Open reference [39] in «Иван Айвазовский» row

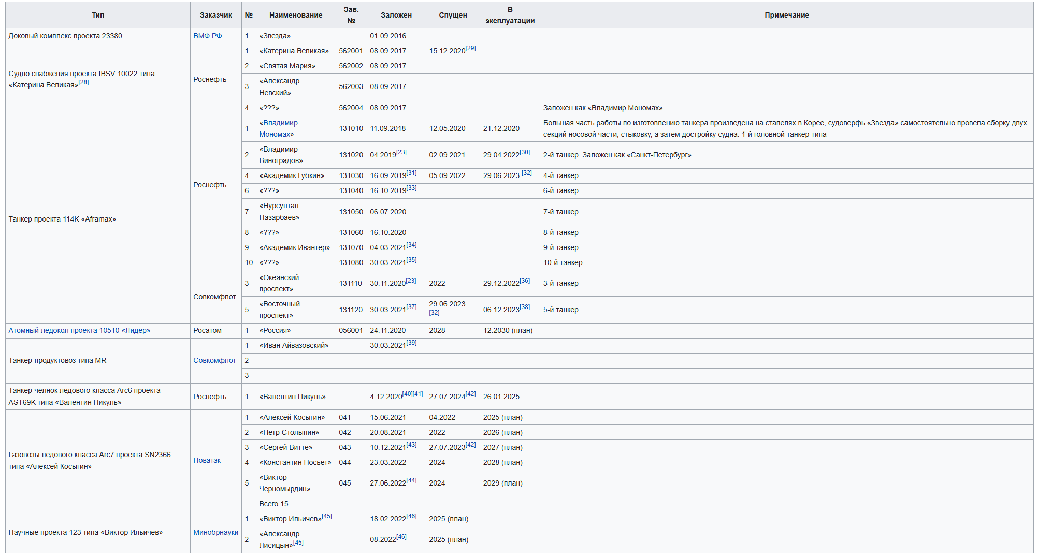point(411,343)
